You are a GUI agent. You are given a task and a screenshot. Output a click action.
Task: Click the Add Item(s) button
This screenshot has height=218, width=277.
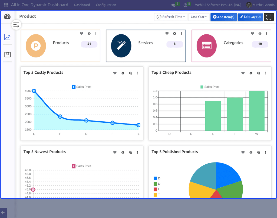pos(223,17)
